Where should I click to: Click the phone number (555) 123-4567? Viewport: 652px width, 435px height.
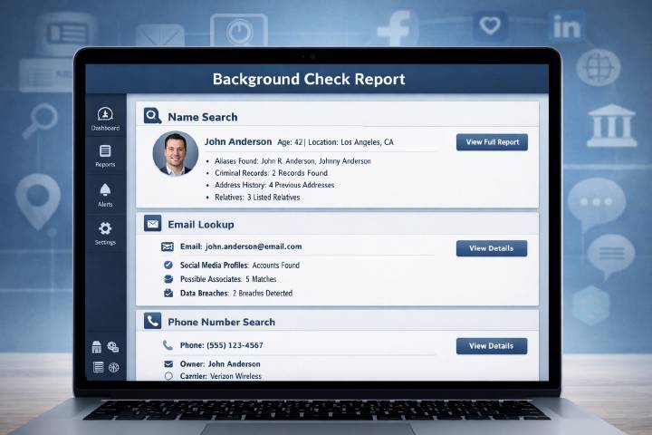click(x=234, y=345)
